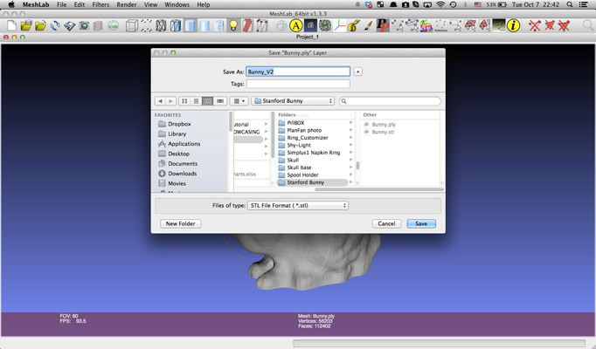Go back using the dialog's back arrow
Image resolution: width=596 pixels, height=349 pixels.
[x=159, y=101]
